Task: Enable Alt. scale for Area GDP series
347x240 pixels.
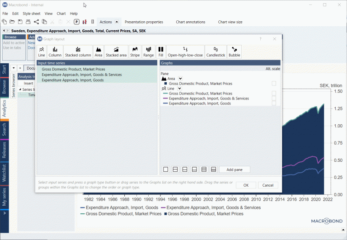Action: (274, 84)
